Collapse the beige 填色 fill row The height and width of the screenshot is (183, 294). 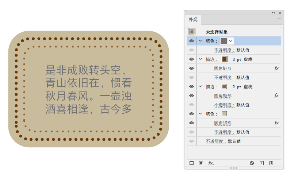click(x=200, y=114)
